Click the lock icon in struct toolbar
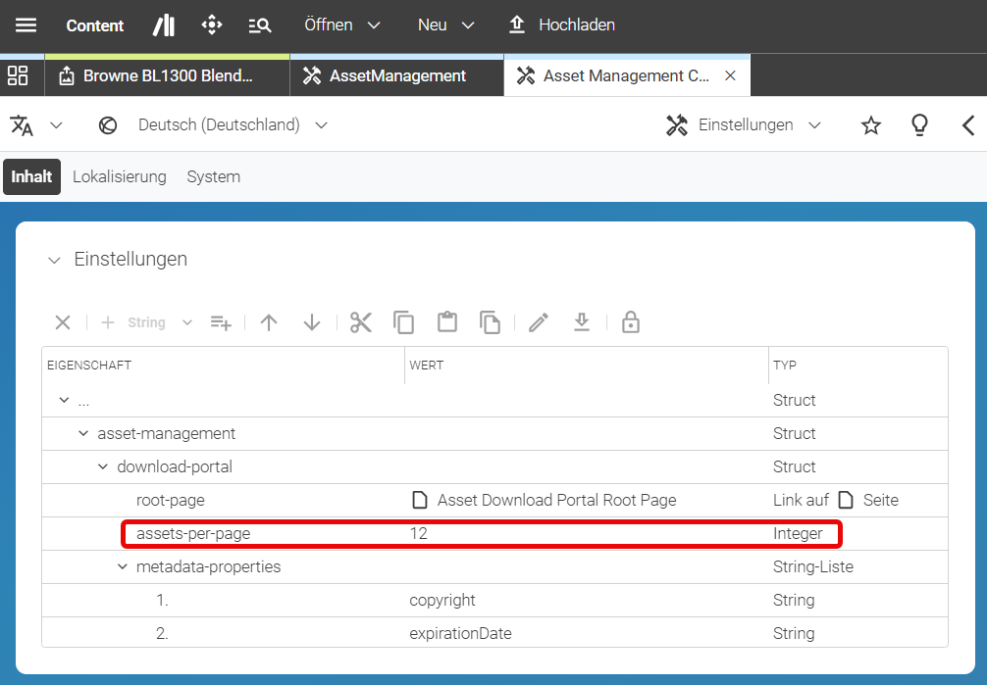 coord(631,322)
